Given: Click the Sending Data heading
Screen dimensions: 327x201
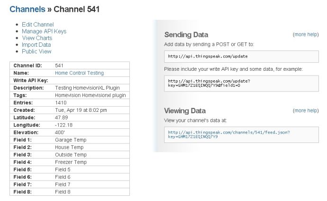Looking at the screenshot, I should click(186, 34).
